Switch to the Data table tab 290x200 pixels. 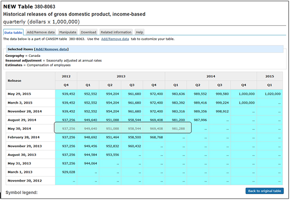tap(13, 32)
